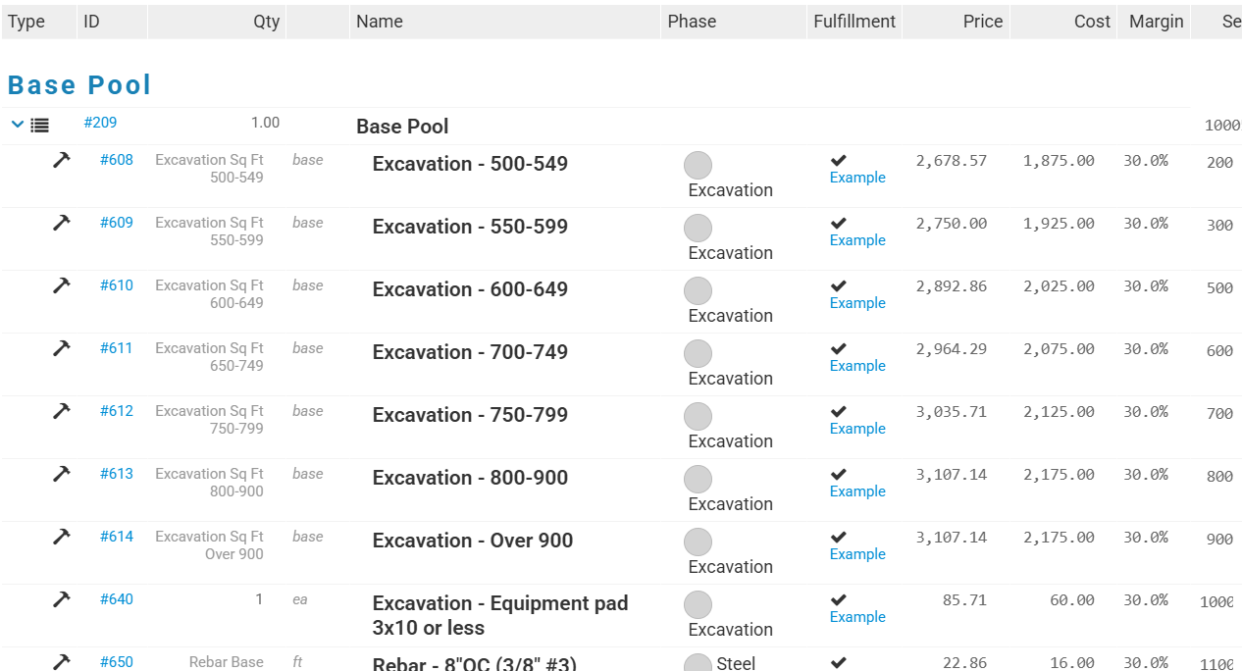The height and width of the screenshot is (671, 1242).
Task: Select the Excavation - Equipment pad item name
Action: click(x=500, y=615)
